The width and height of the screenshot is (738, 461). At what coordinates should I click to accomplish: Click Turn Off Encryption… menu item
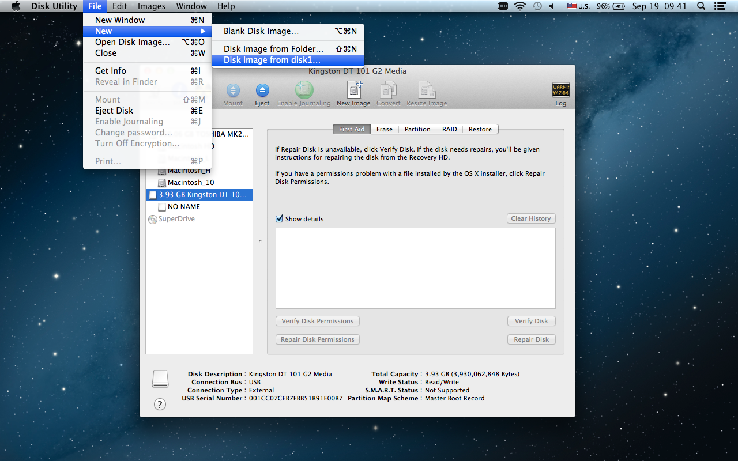tap(147, 143)
